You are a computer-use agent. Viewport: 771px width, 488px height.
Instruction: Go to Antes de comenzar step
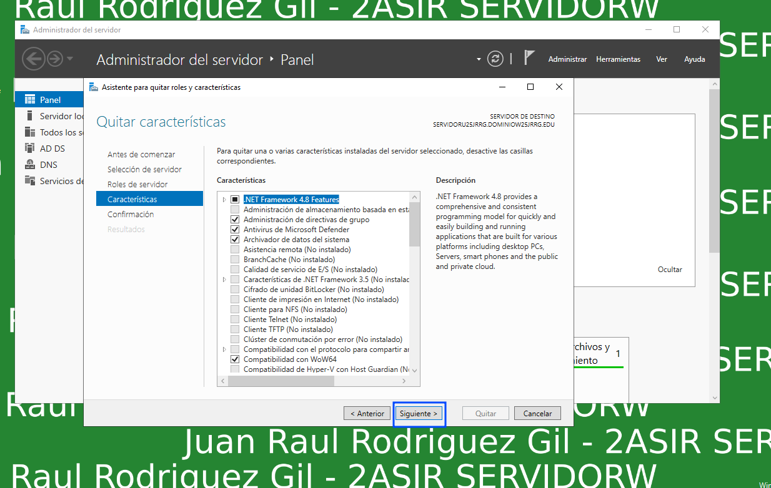coord(141,154)
